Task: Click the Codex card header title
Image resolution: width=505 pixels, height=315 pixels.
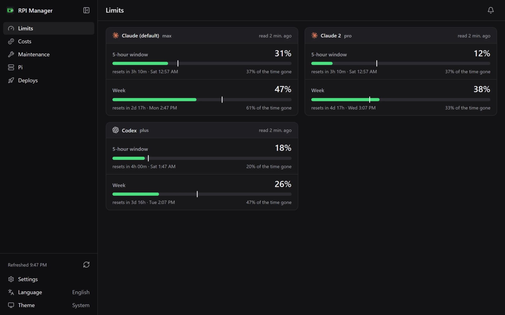Action: tap(129, 130)
